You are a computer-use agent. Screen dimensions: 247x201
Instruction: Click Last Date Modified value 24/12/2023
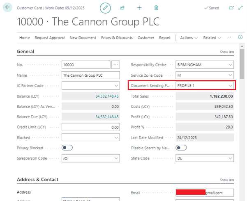187,137
